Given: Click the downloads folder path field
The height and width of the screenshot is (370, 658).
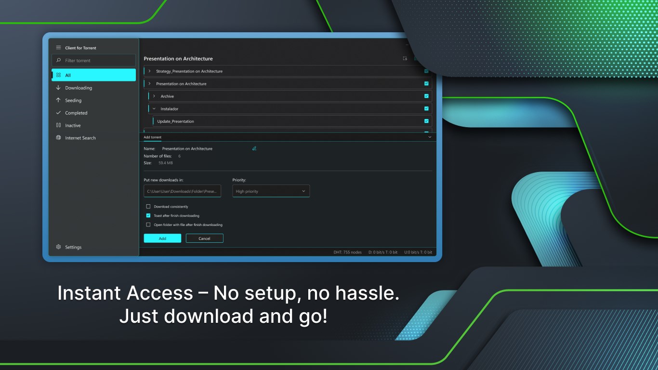Looking at the screenshot, I should point(182,191).
